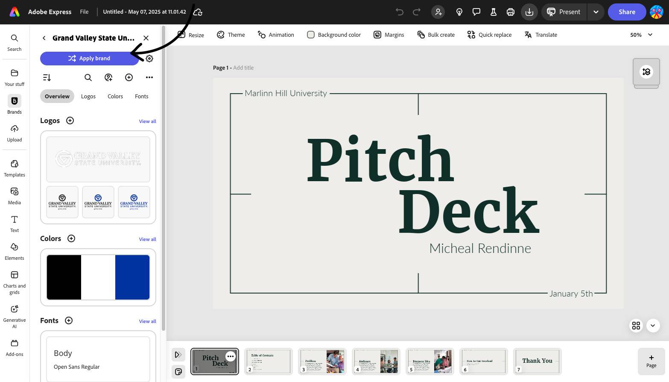Screen dimensions: 669x382
Task: Switch to the Colors tab
Action: (115, 96)
